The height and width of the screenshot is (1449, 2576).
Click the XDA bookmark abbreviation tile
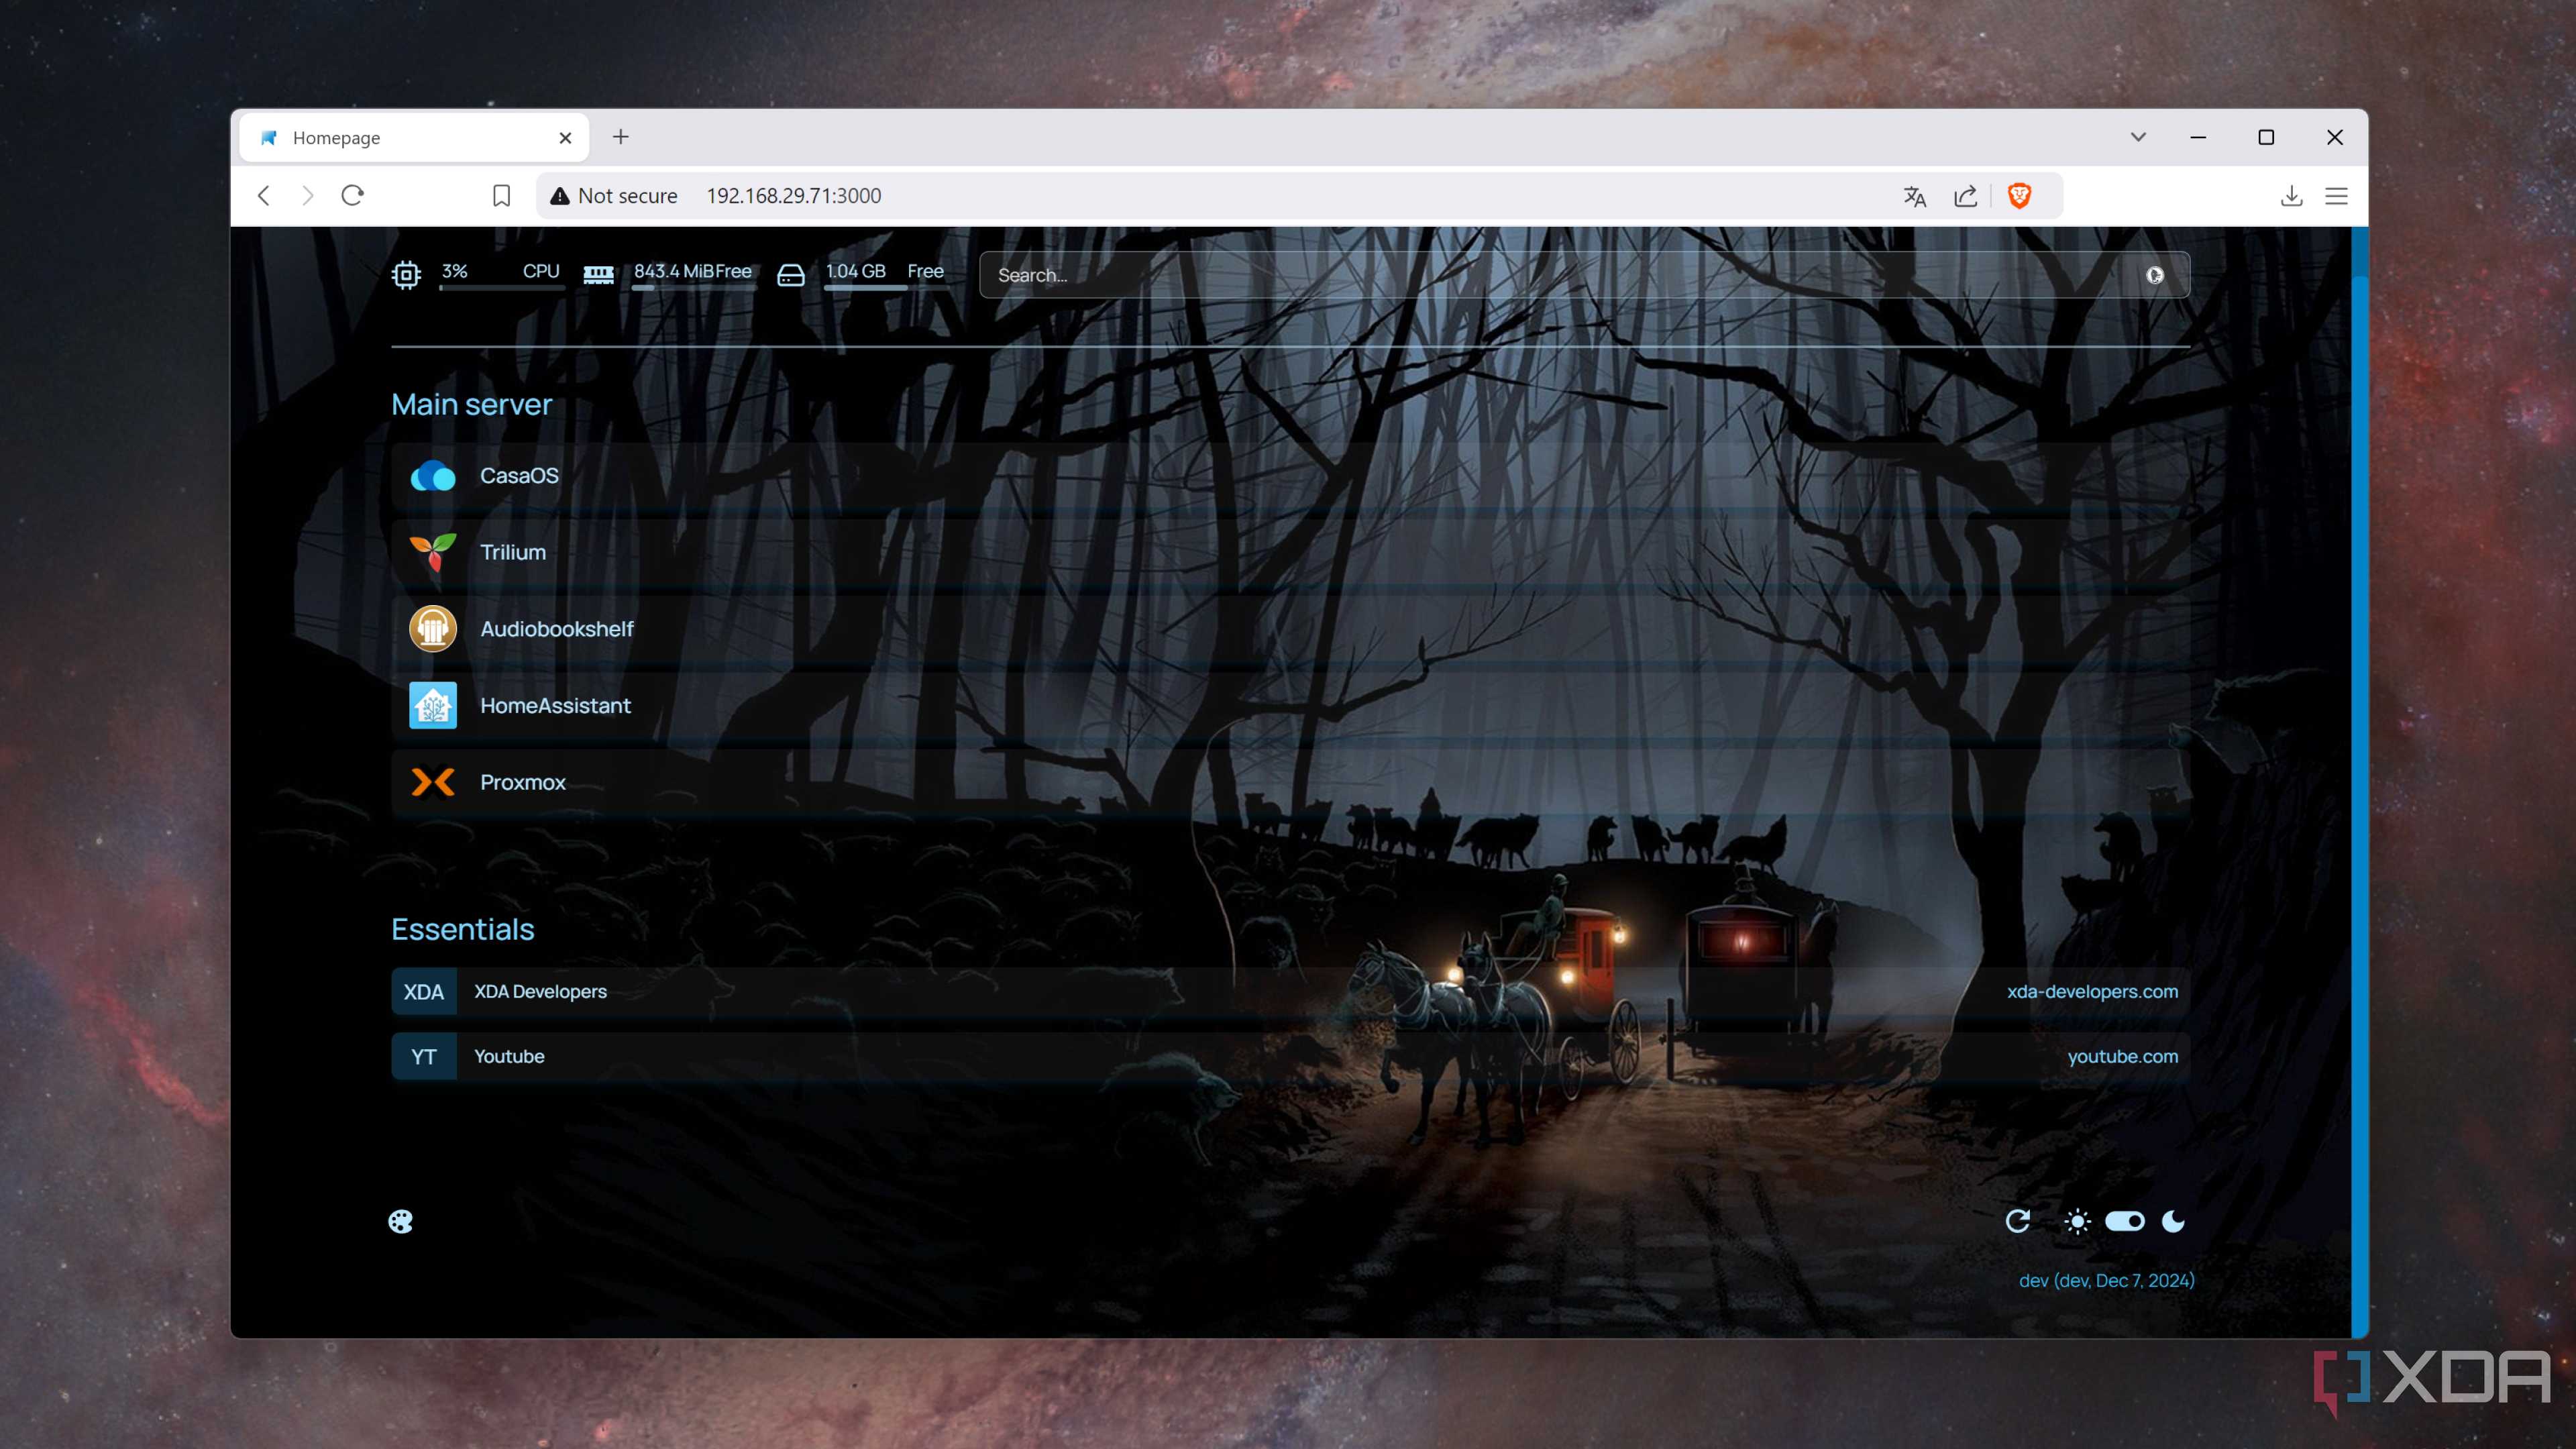[x=424, y=991]
